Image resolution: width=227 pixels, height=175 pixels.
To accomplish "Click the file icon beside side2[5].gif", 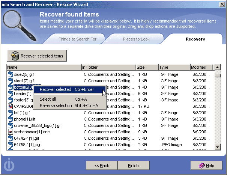I will [11, 74].
